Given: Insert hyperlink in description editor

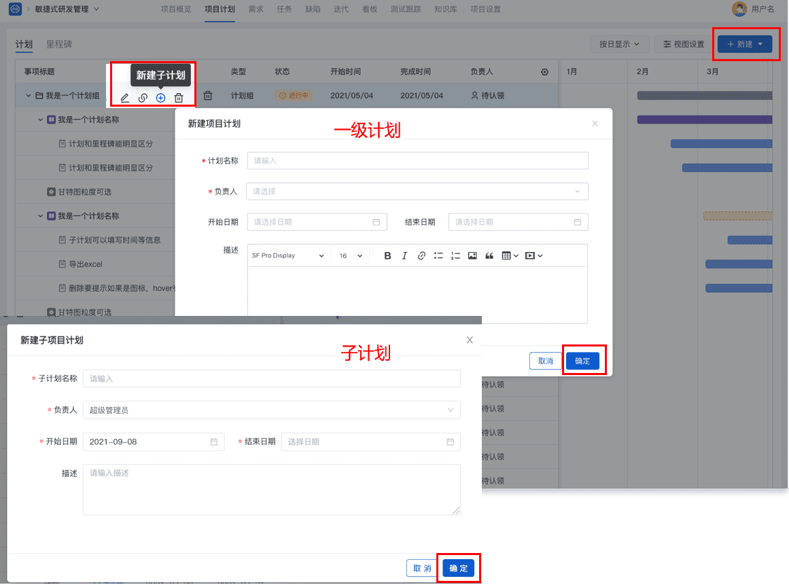Looking at the screenshot, I should (421, 255).
